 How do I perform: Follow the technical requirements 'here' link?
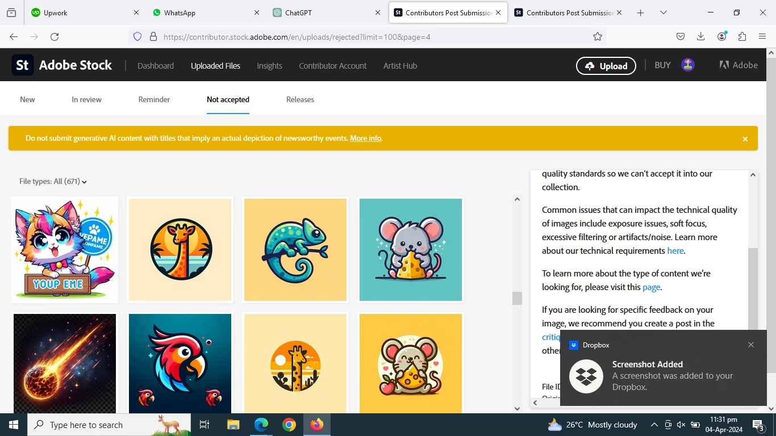coord(675,250)
